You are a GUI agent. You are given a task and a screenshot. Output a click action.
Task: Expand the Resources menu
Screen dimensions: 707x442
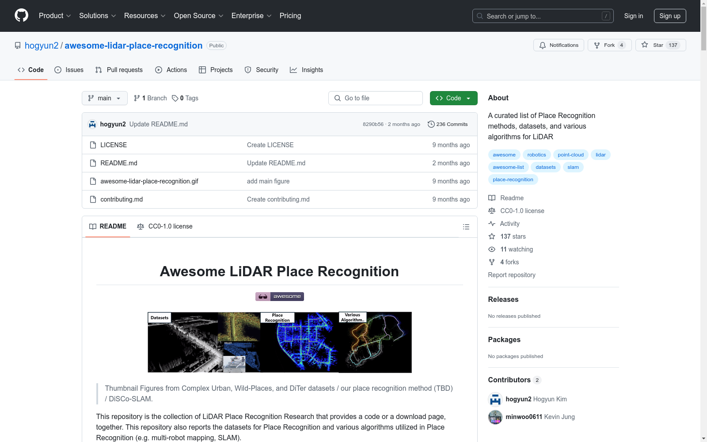pyautogui.click(x=145, y=16)
